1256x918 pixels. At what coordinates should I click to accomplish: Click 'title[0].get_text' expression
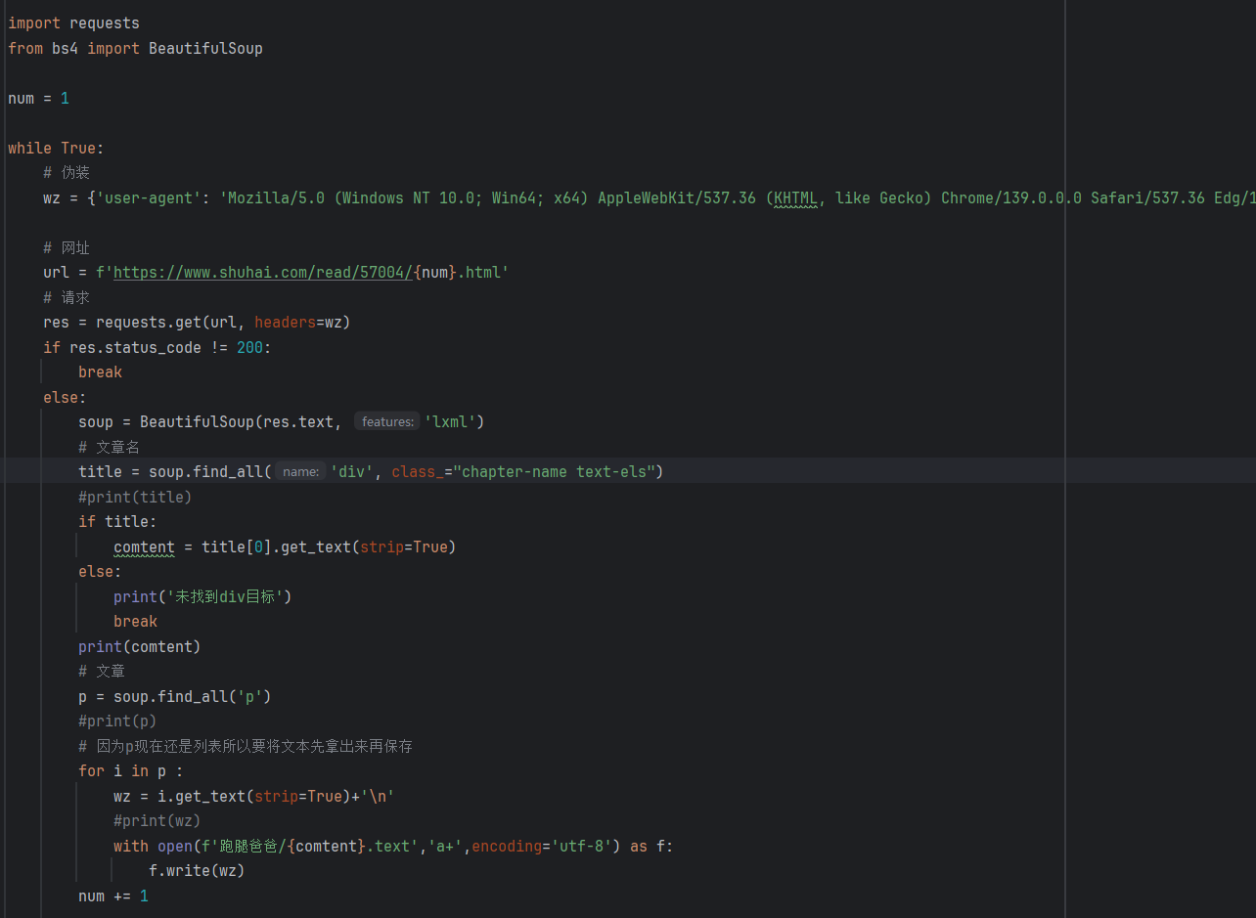pyautogui.click(x=276, y=546)
